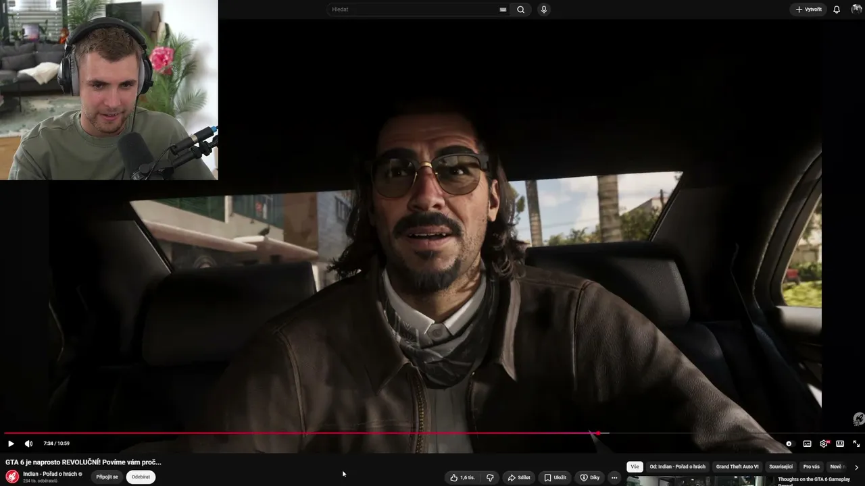Image resolution: width=865 pixels, height=486 pixels.
Task: Select the Od: Indian - Pořad o hrách chip
Action: click(x=677, y=466)
